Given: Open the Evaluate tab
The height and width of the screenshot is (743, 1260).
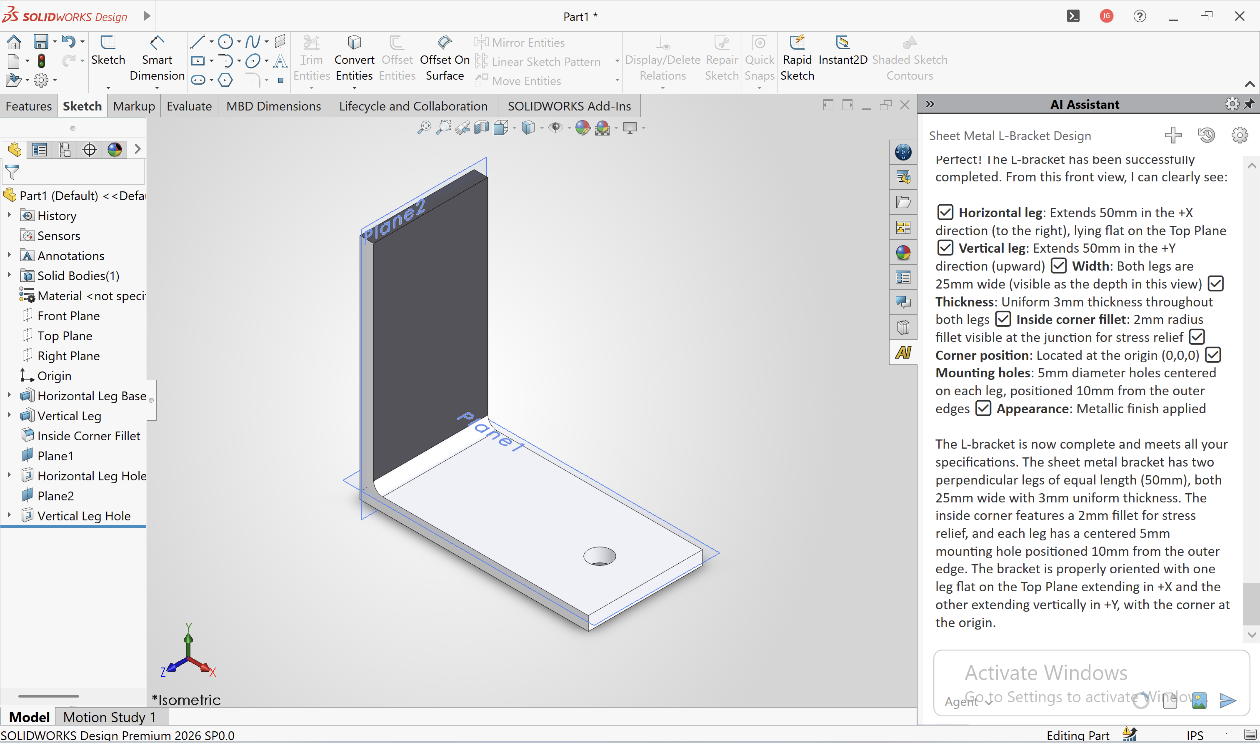Looking at the screenshot, I should tap(189, 106).
